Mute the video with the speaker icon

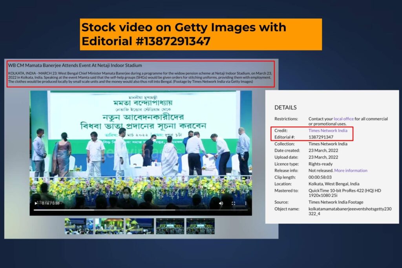coord(221,203)
